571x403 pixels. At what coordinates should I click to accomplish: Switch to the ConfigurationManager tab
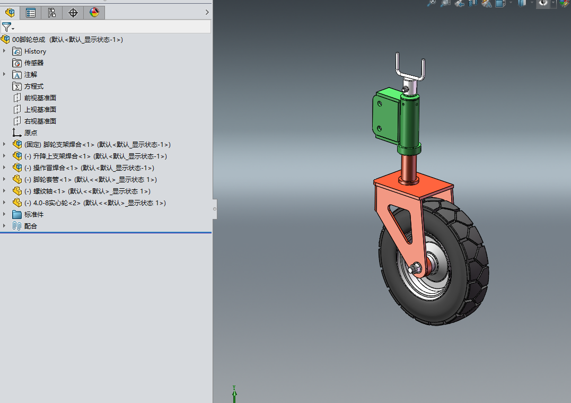(x=52, y=13)
